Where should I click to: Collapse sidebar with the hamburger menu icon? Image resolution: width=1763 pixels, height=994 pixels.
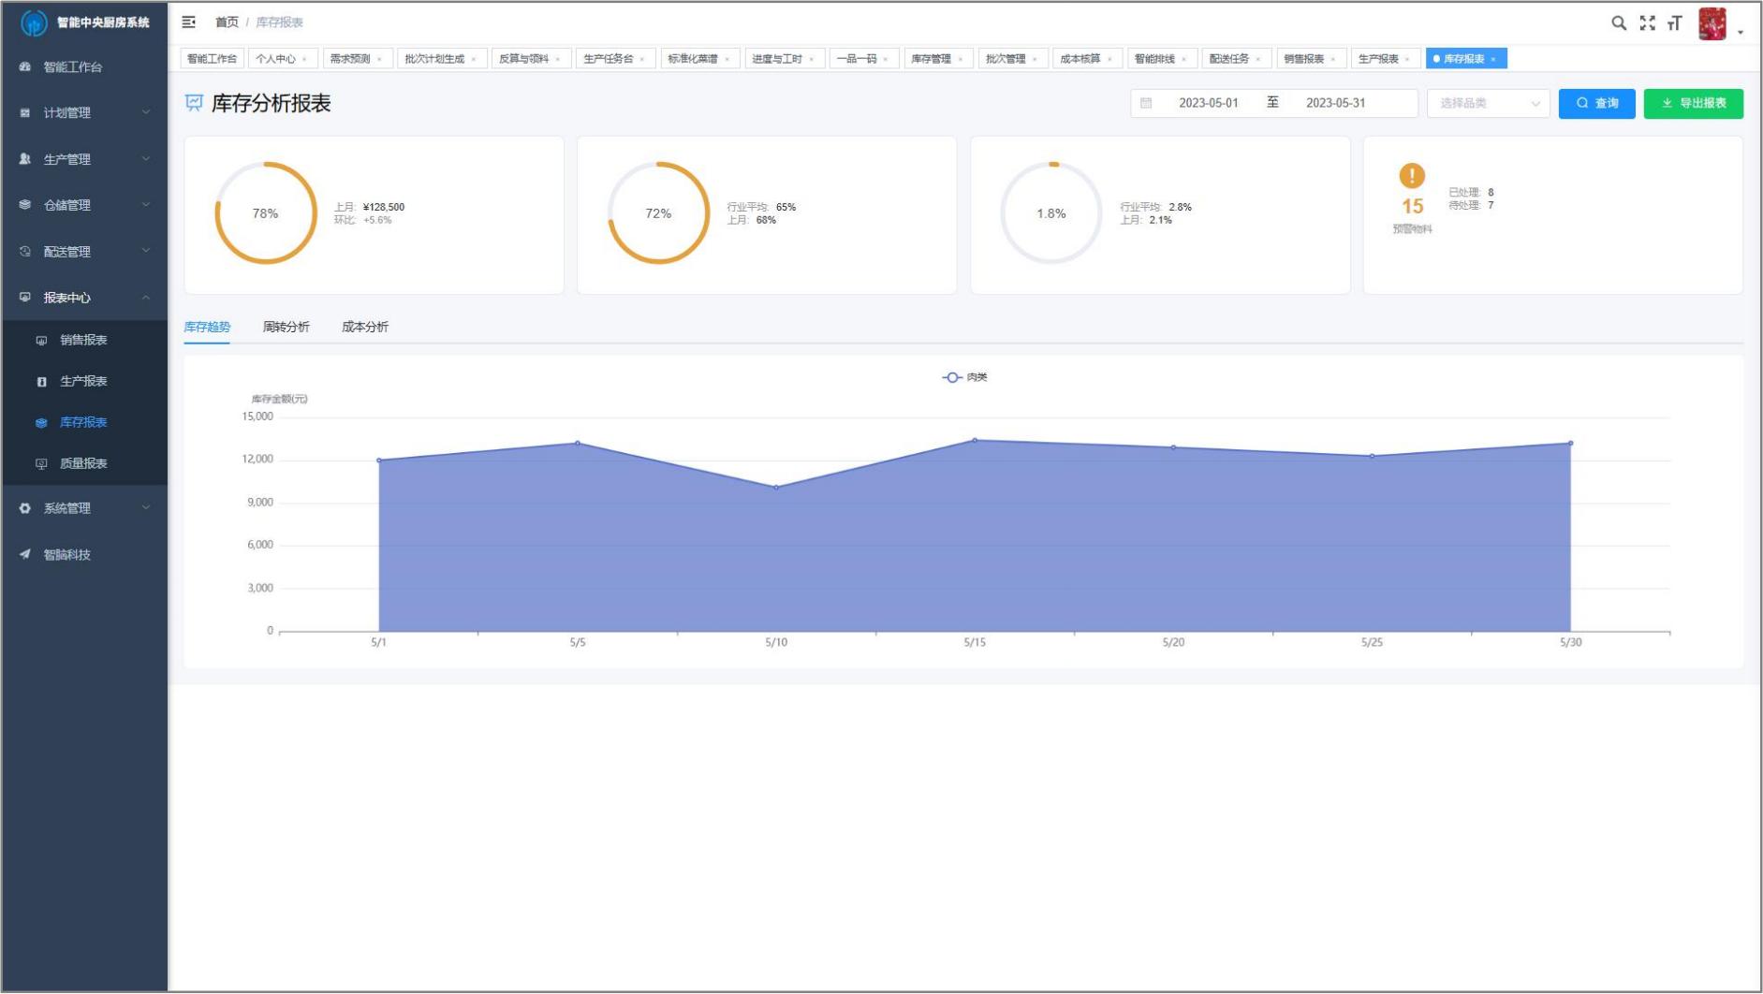[x=189, y=22]
